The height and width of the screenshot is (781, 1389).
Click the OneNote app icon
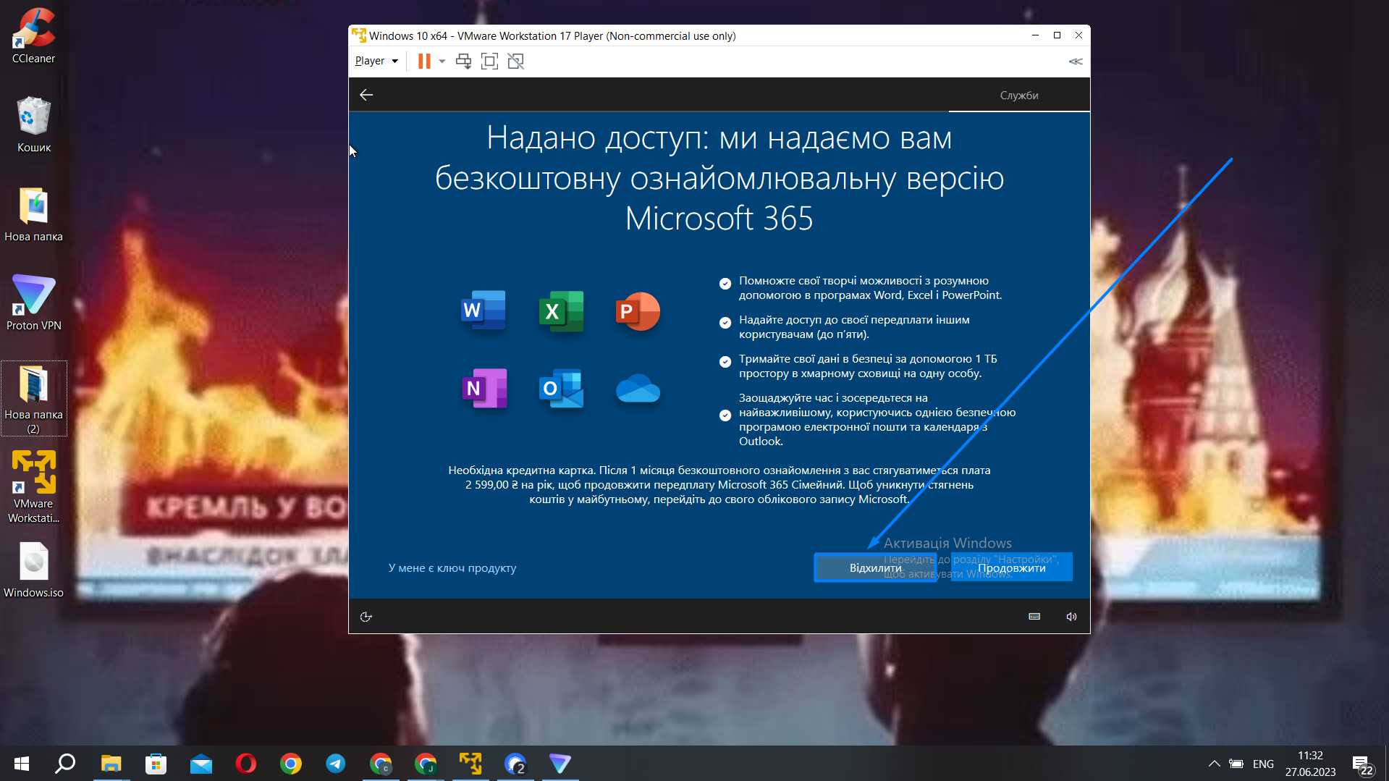coord(484,388)
